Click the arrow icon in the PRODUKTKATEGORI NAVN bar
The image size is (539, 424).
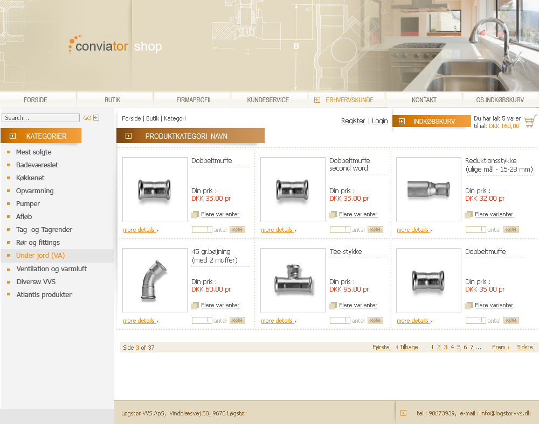(129, 136)
